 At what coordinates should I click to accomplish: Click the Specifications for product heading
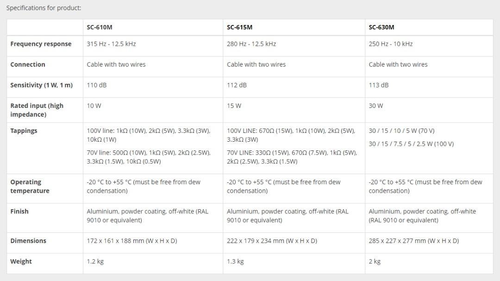click(x=44, y=8)
